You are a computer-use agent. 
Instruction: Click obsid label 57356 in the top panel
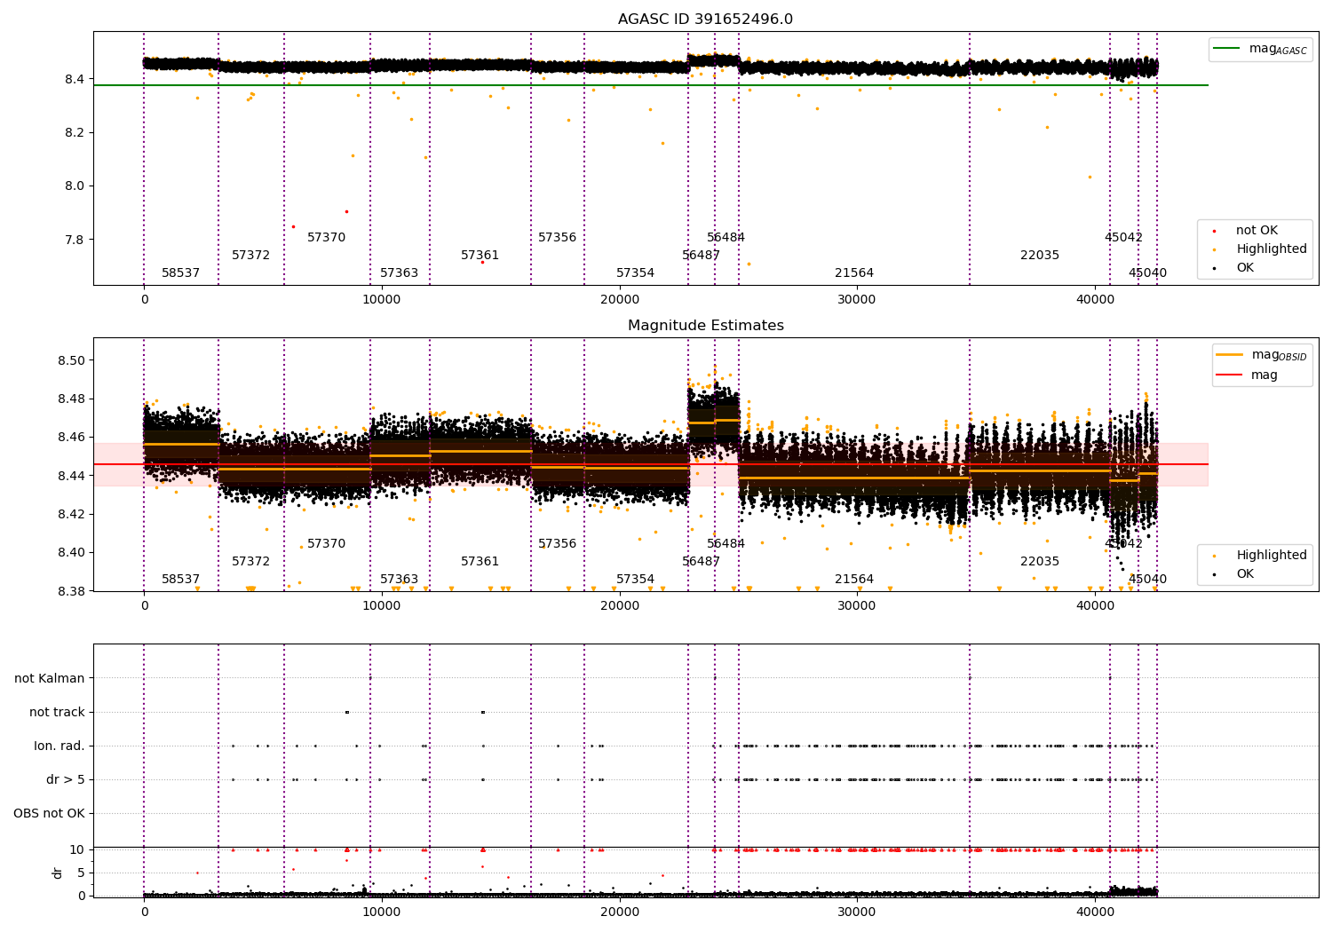tap(557, 238)
